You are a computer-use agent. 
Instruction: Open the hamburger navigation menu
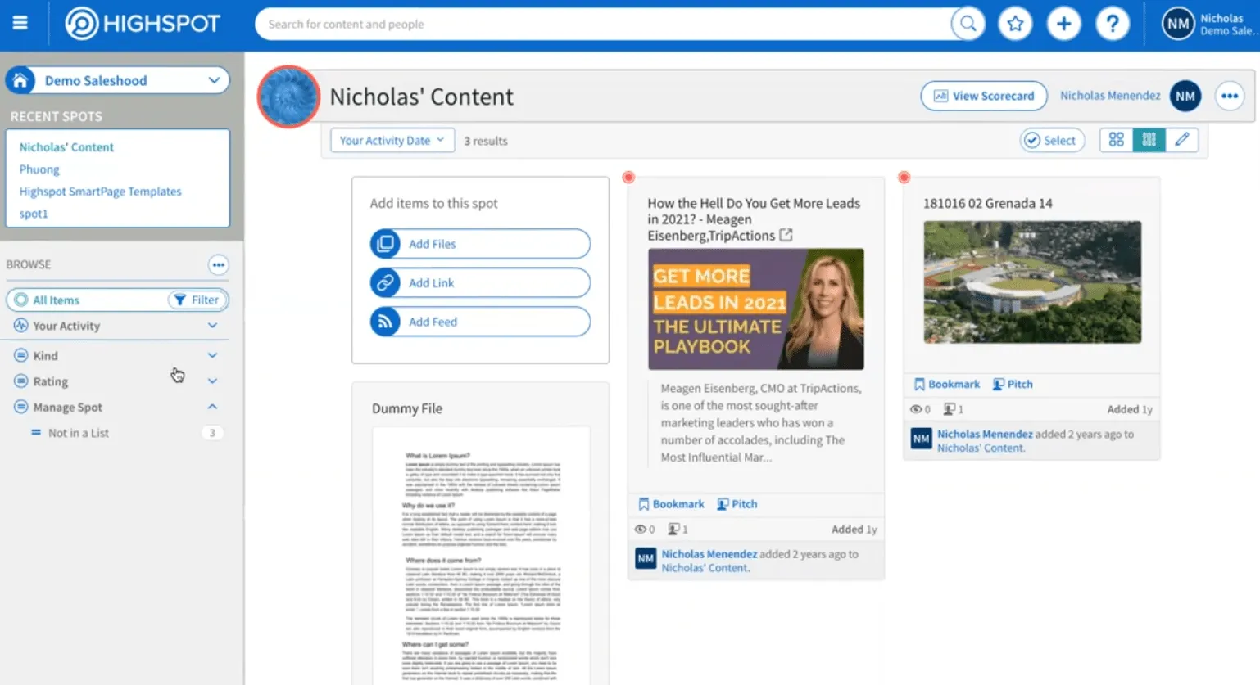click(x=20, y=24)
